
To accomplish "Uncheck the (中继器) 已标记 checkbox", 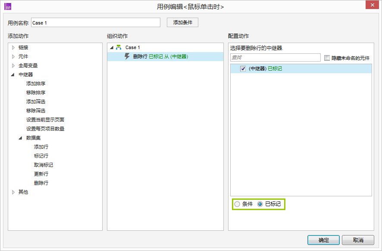I will 243,68.
